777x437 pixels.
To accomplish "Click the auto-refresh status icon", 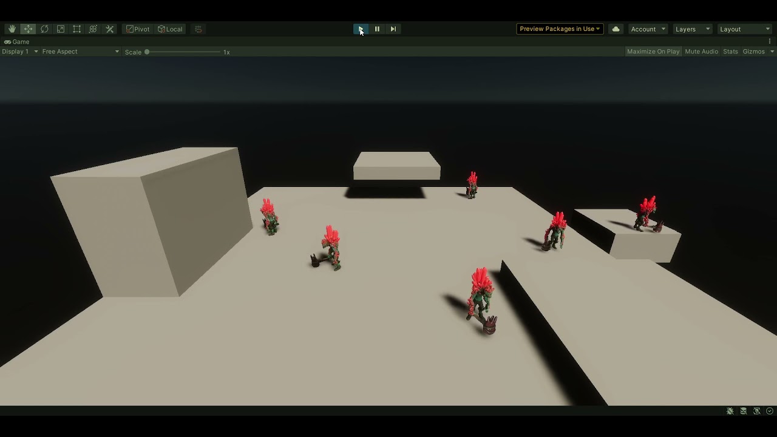I will [757, 411].
